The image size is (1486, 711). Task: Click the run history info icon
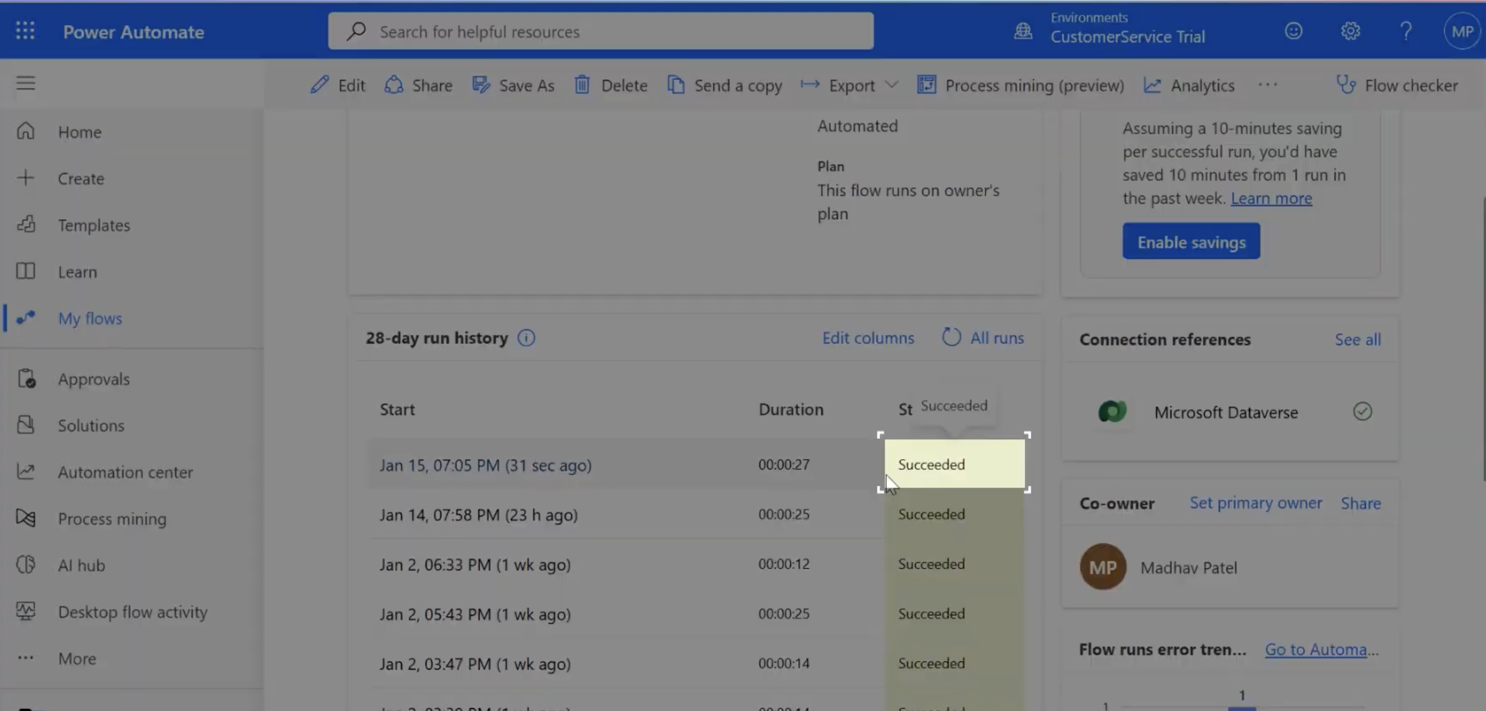click(x=526, y=338)
